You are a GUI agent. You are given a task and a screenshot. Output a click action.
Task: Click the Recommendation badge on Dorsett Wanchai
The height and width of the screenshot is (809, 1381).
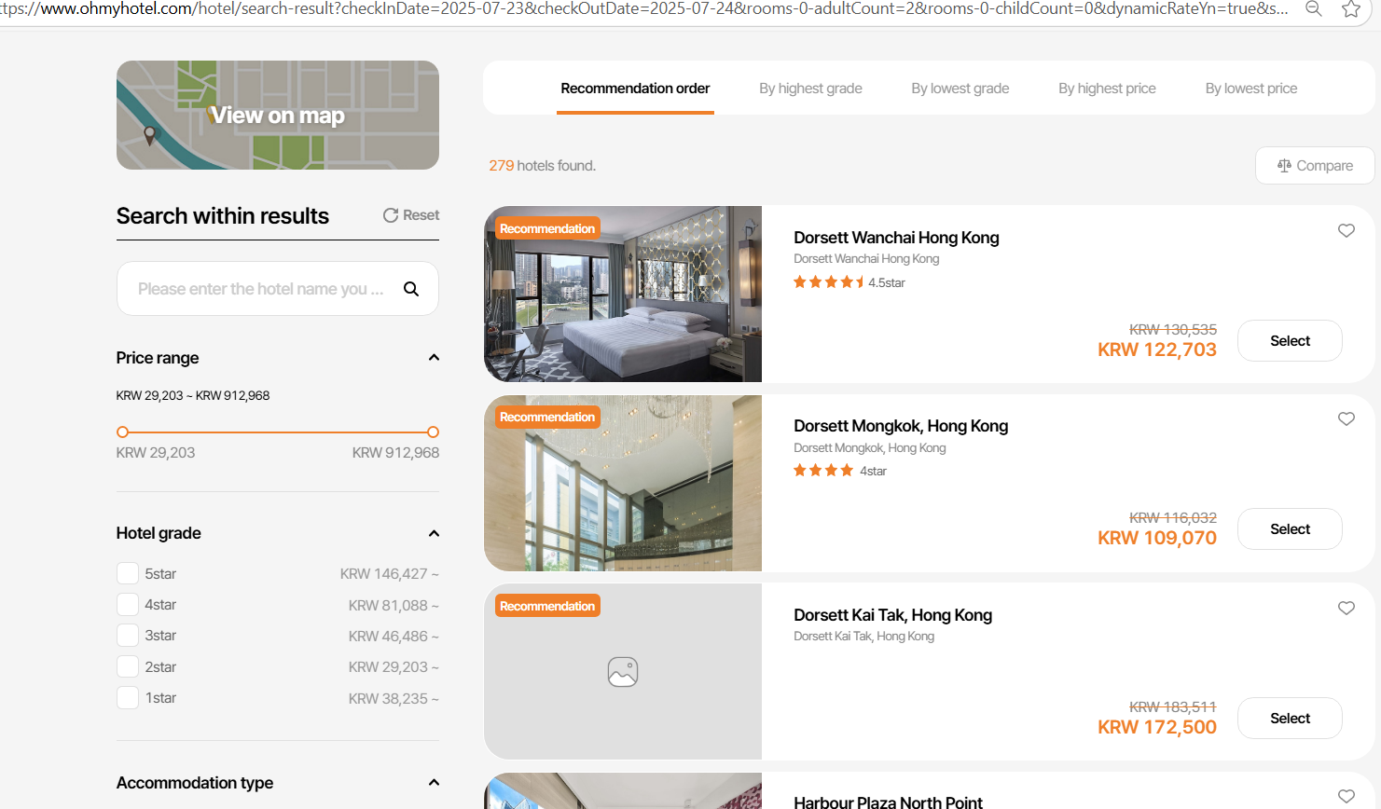click(x=547, y=228)
